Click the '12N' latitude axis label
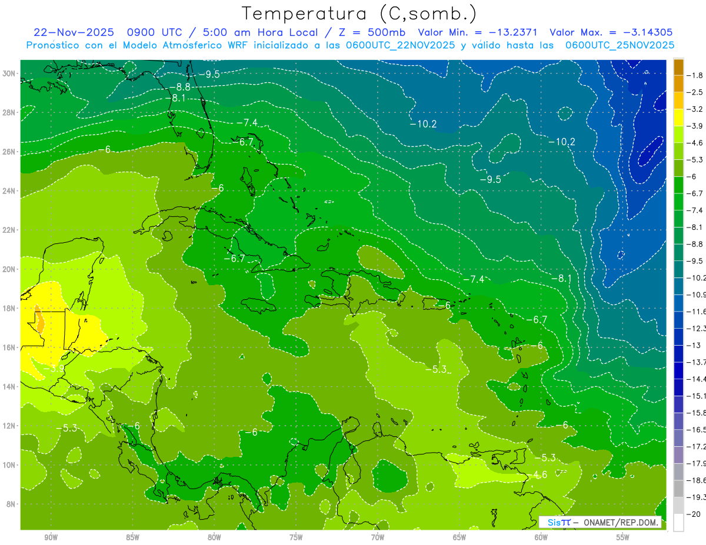706x545 pixels. (x=8, y=426)
